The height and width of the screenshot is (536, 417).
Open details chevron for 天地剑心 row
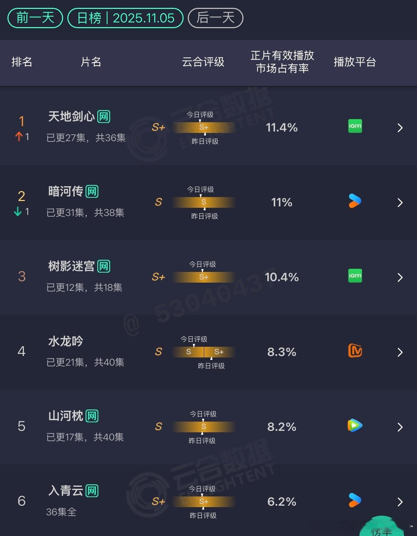point(400,128)
